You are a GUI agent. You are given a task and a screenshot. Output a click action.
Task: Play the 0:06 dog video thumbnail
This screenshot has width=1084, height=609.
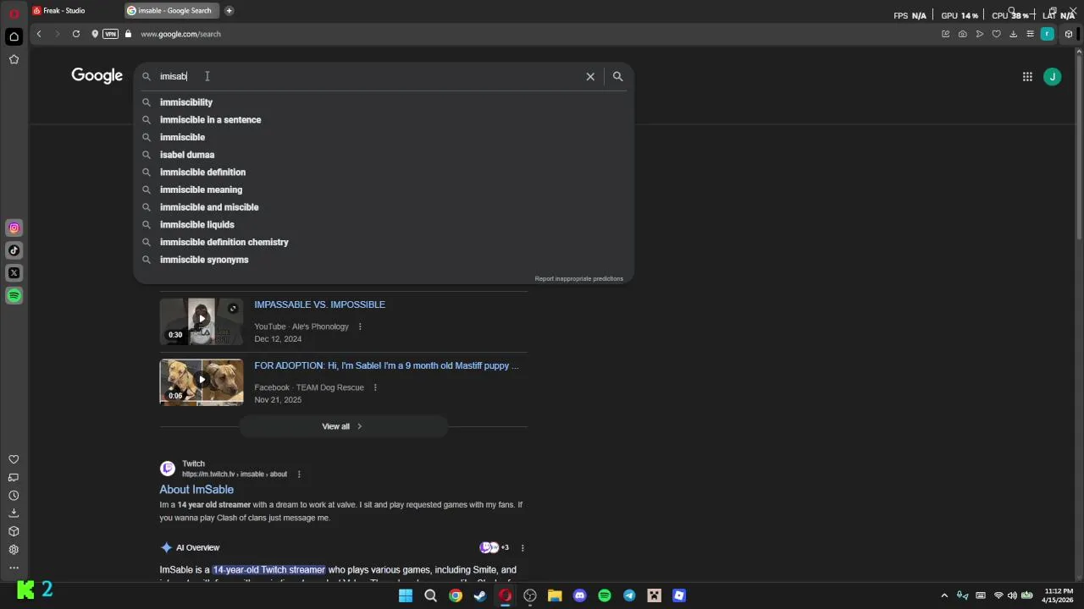click(202, 381)
